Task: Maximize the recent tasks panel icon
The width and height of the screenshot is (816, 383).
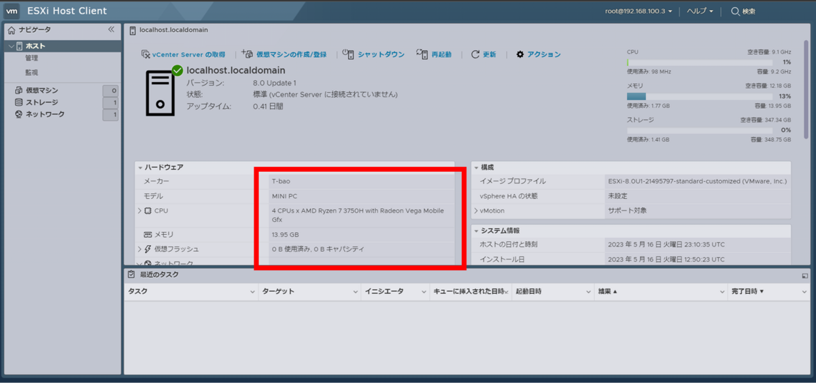Action: 805,275
